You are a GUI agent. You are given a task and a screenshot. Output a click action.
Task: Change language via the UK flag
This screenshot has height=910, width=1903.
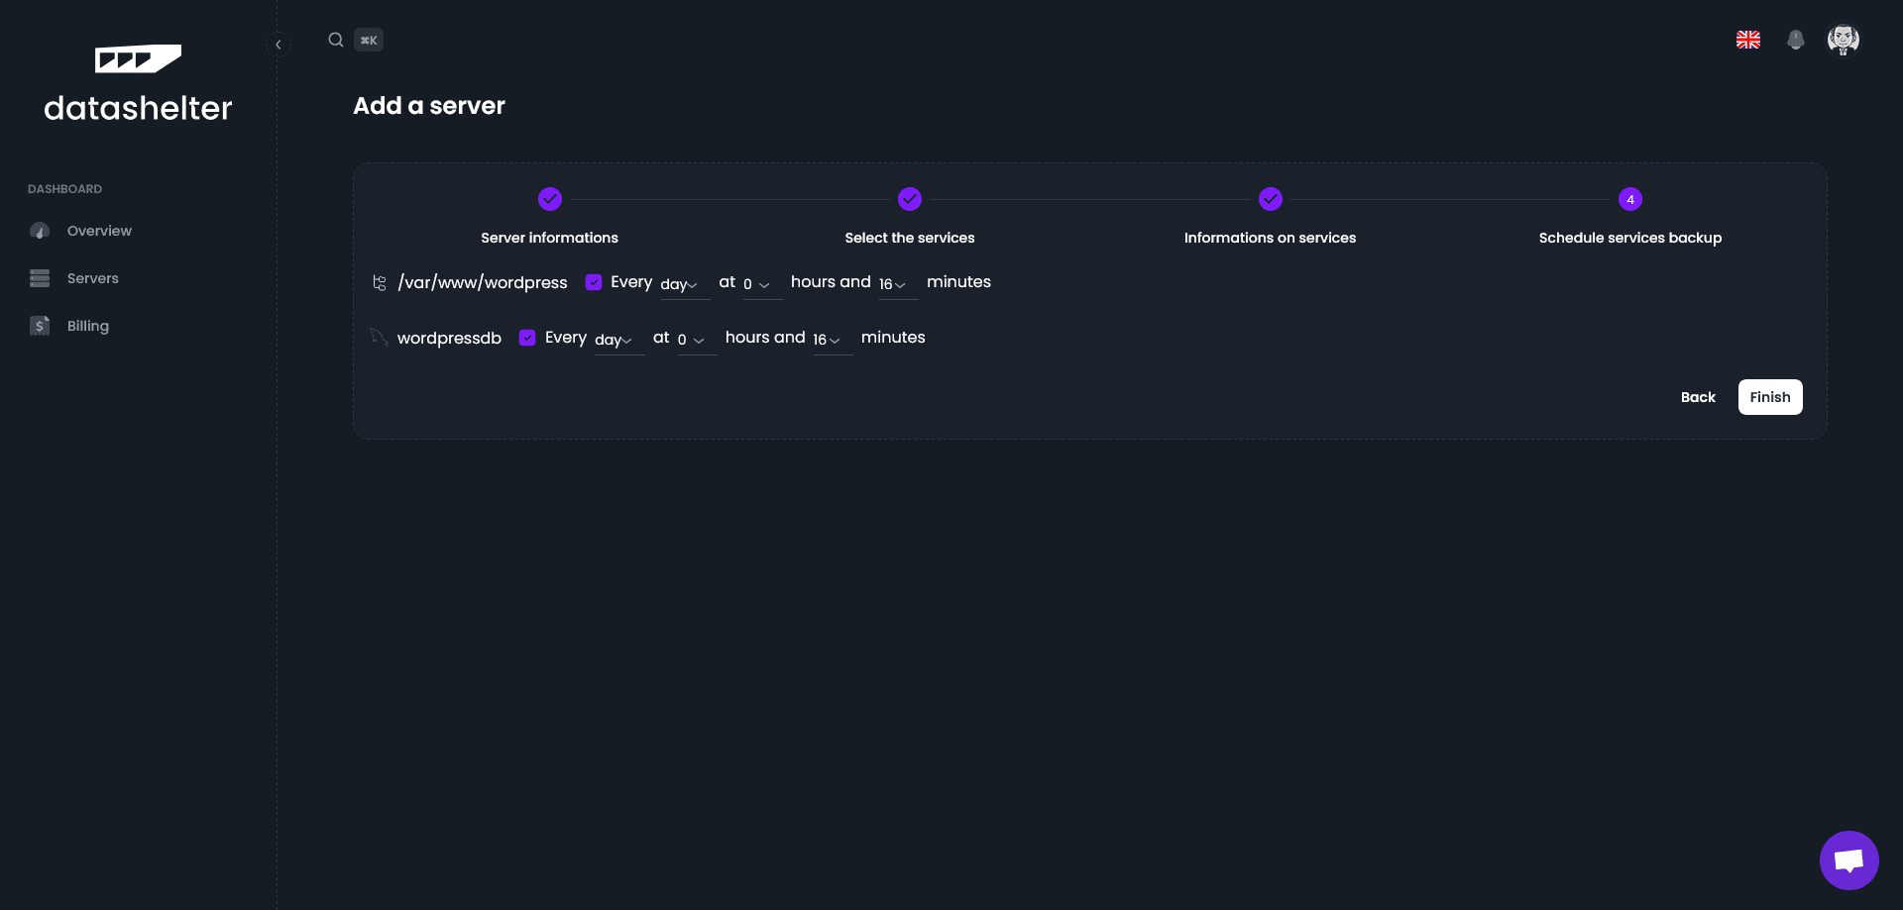point(1747,40)
